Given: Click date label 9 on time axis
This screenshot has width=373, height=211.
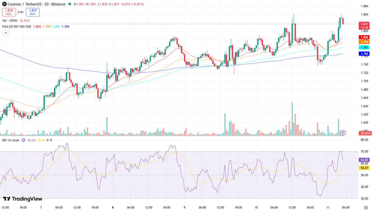Looking at the screenshot, I should [184, 207].
